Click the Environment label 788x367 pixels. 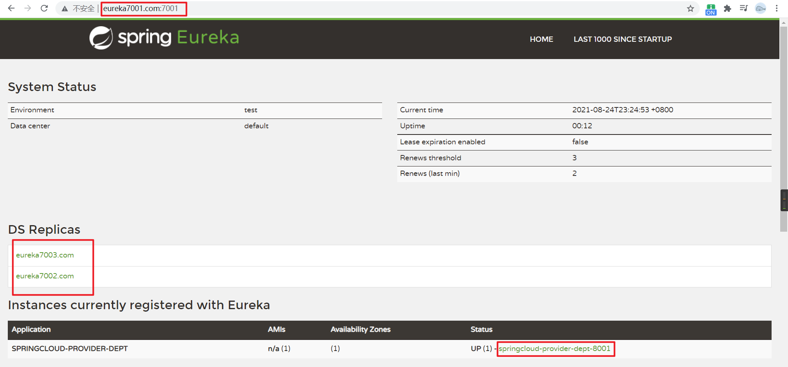[32, 110]
